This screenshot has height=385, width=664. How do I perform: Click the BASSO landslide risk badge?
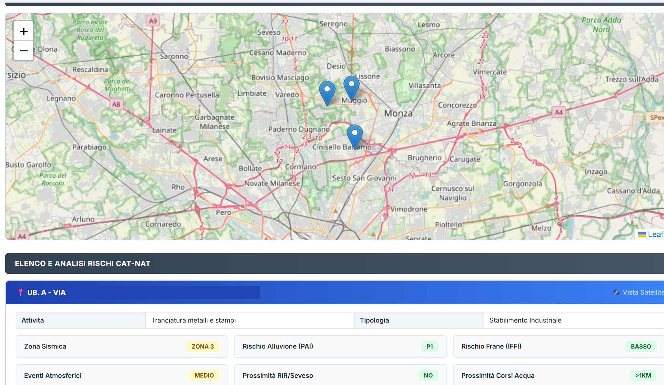tap(641, 346)
